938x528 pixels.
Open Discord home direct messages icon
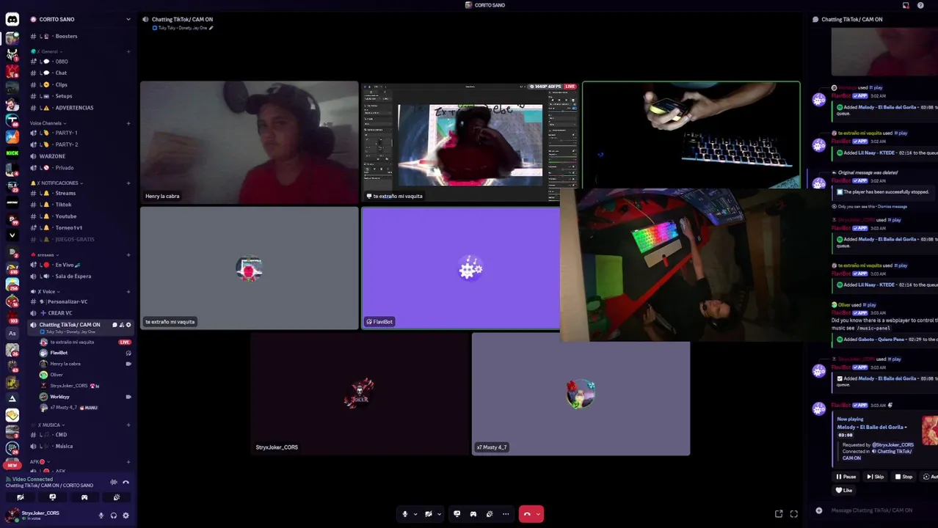pyautogui.click(x=12, y=20)
